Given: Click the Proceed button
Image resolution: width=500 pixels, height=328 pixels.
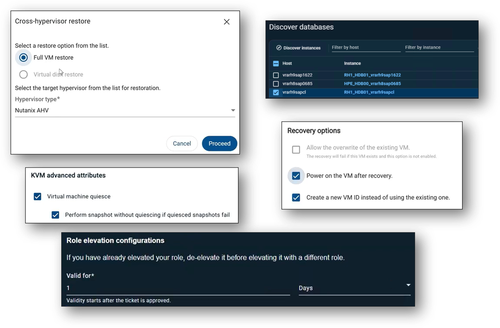Looking at the screenshot, I should [x=220, y=143].
